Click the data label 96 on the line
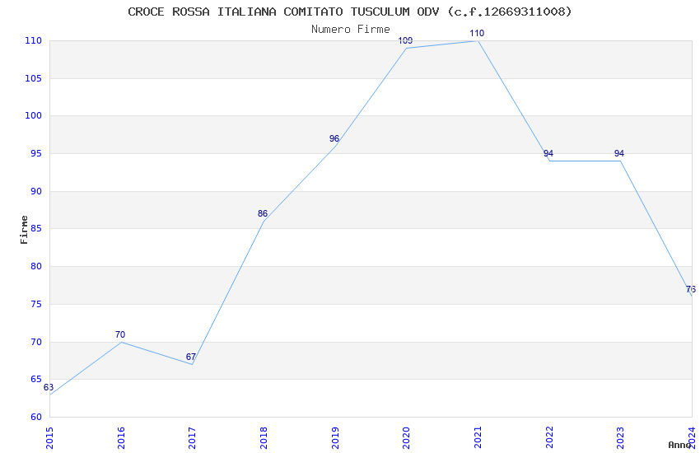 [x=334, y=139]
